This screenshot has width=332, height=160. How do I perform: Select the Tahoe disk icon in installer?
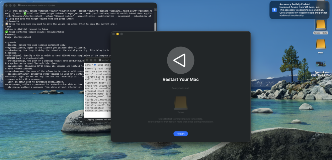click(x=181, y=103)
